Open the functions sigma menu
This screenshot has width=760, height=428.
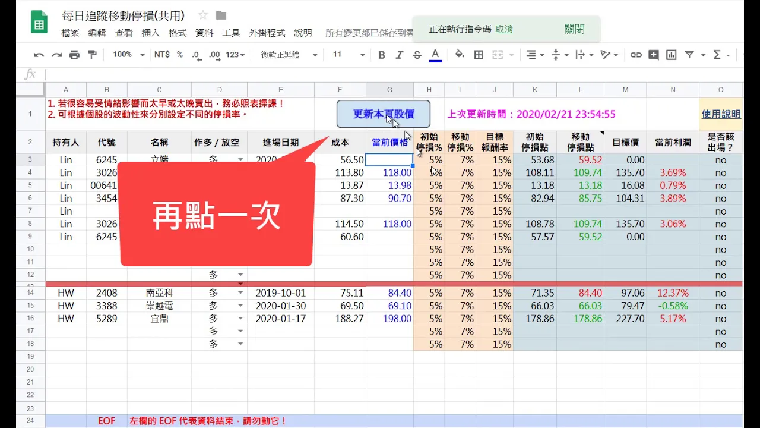click(717, 55)
